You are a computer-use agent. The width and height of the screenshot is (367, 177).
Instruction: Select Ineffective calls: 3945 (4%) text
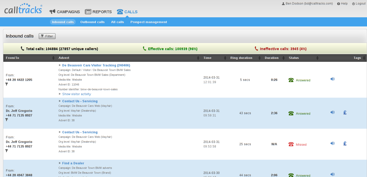point(283,49)
